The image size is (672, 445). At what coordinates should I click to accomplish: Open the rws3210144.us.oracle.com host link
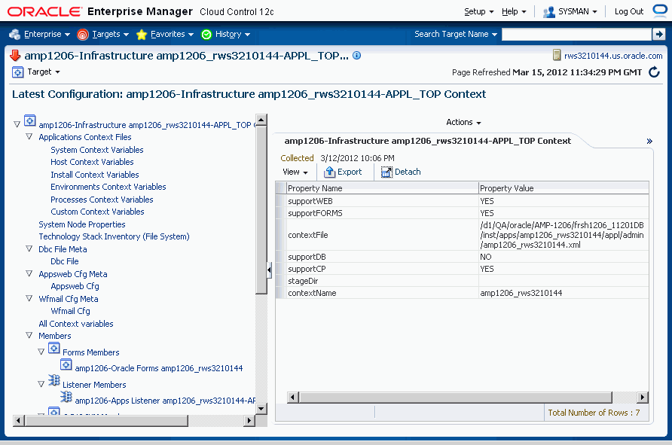[x=612, y=56]
